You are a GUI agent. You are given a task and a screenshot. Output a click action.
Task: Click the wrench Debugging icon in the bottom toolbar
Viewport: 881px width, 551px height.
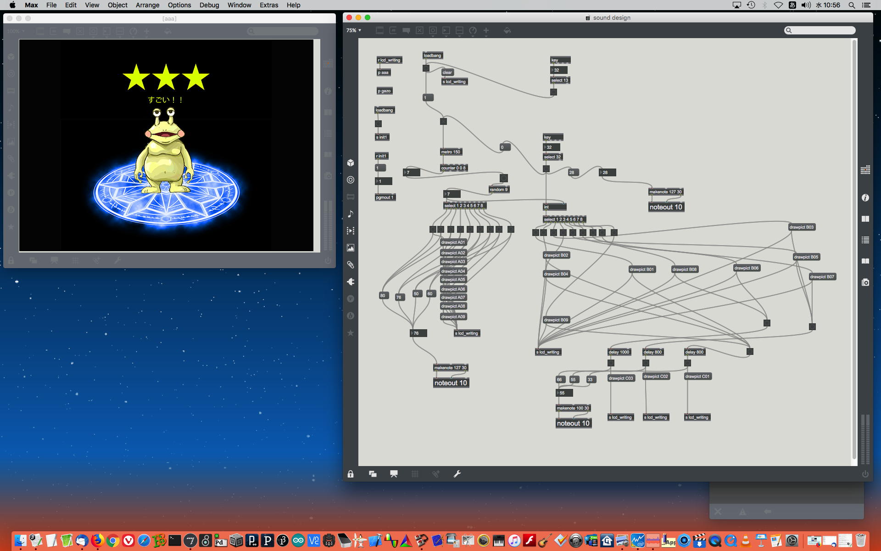click(x=457, y=474)
